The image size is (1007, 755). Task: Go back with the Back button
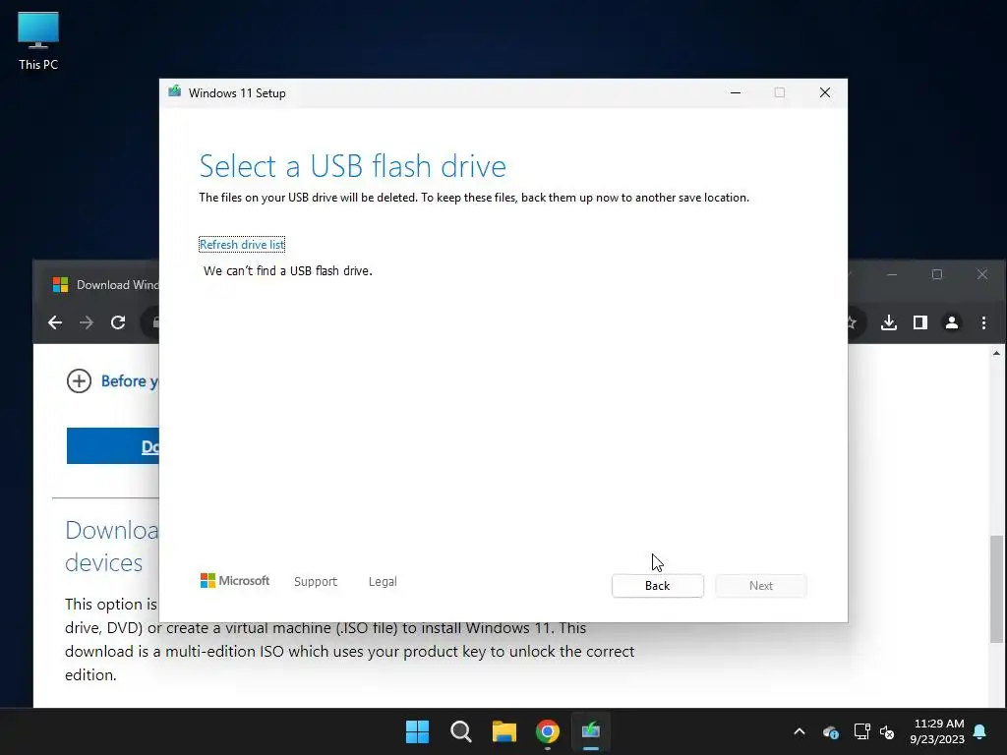(657, 586)
